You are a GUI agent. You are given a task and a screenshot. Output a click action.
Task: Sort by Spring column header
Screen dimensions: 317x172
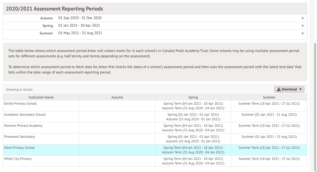[193, 97]
